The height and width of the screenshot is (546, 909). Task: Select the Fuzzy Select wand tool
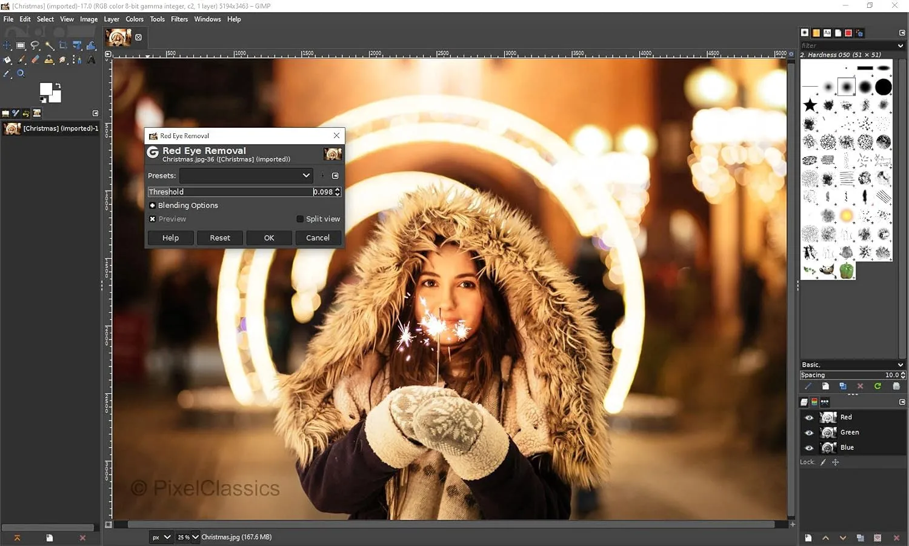50,45
